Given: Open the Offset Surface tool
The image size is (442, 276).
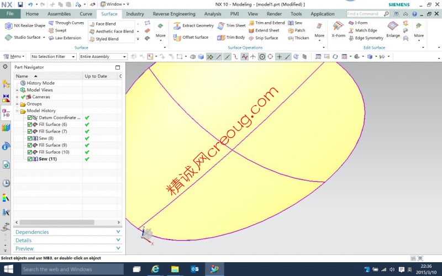Looking at the screenshot, I should [191, 37].
